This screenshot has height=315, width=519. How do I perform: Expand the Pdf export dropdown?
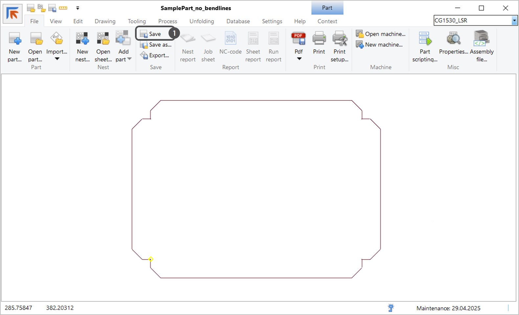click(299, 59)
